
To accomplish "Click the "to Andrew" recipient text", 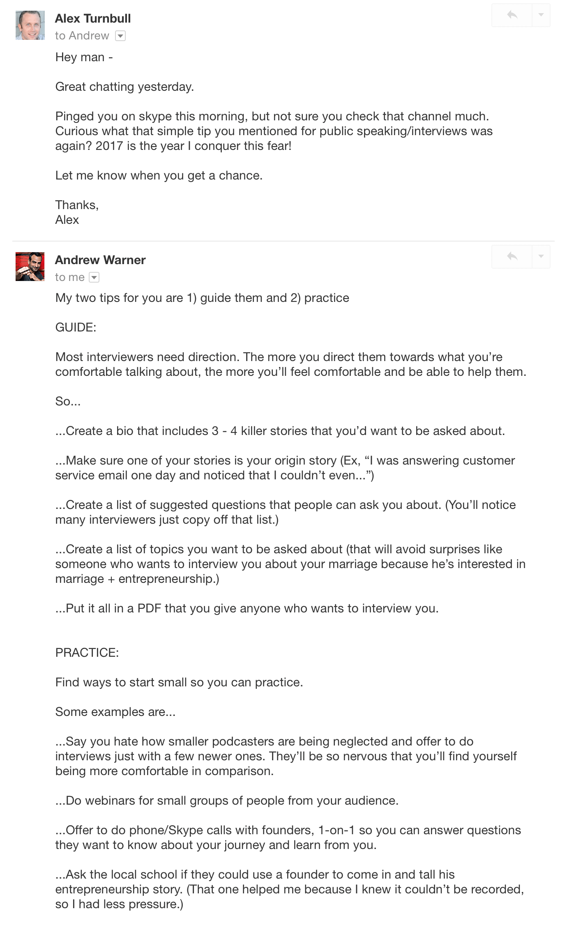I will tap(82, 36).
